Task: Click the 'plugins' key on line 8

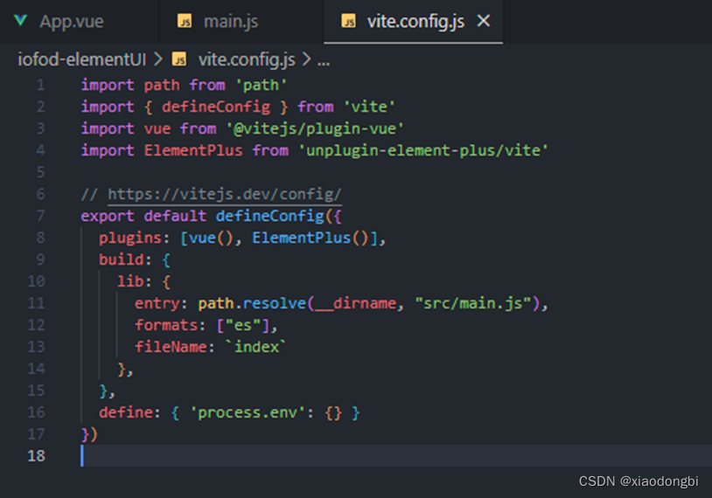Action: 130,238
